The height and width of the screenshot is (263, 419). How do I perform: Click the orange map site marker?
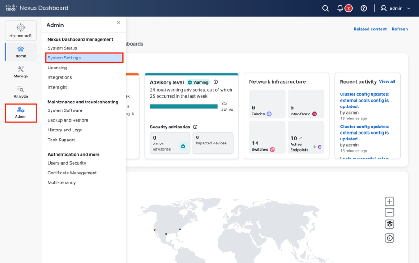click(154, 229)
